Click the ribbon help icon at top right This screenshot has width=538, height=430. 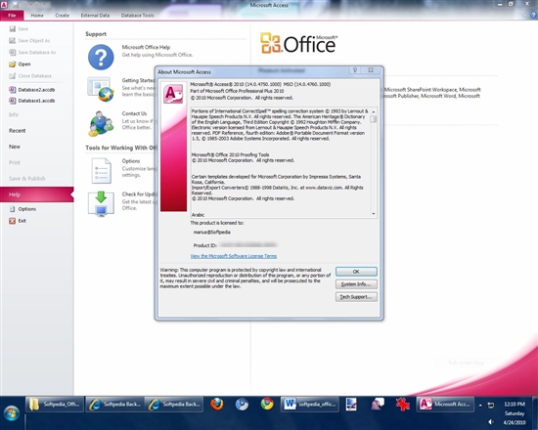[x=533, y=15]
